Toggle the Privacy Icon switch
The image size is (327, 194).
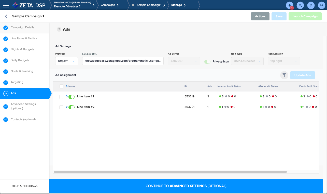click(207, 61)
